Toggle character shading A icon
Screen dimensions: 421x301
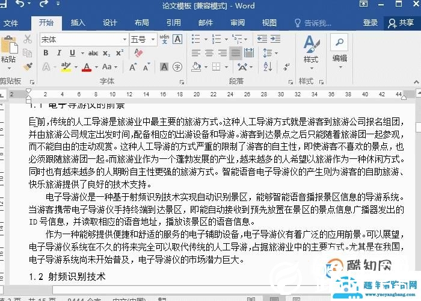click(164, 67)
